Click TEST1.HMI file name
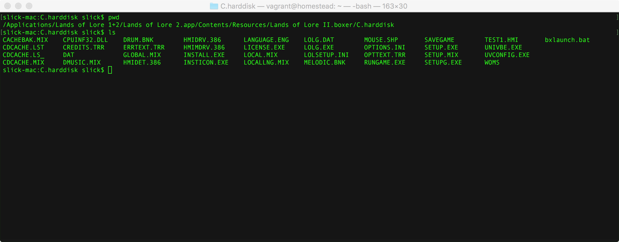This screenshot has height=242, width=619. (x=501, y=40)
